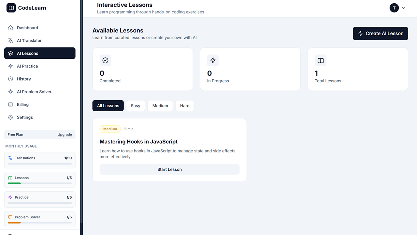The width and height of the screenshot is (417, 235).
Task: Click the CodeLearn book logo icon
Action: pyautogui.click(x=11, y=8)
